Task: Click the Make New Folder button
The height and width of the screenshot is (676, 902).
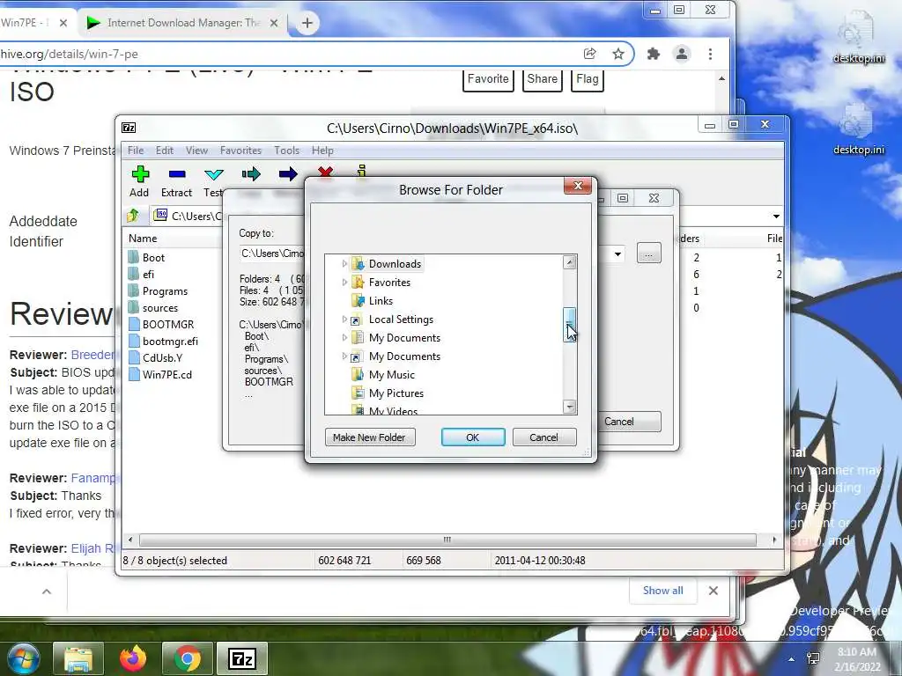Action: [x=369, y=437]
